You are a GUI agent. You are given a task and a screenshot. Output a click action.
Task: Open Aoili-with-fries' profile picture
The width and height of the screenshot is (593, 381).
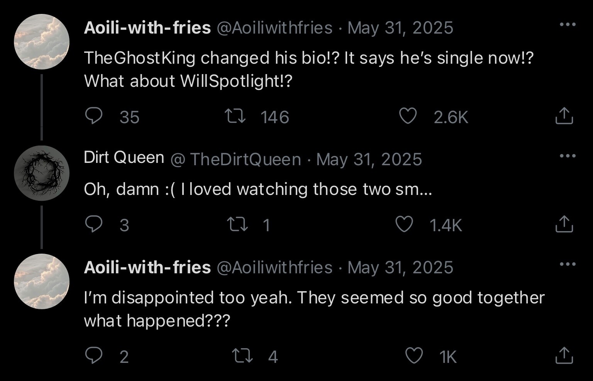coord(42,42)
